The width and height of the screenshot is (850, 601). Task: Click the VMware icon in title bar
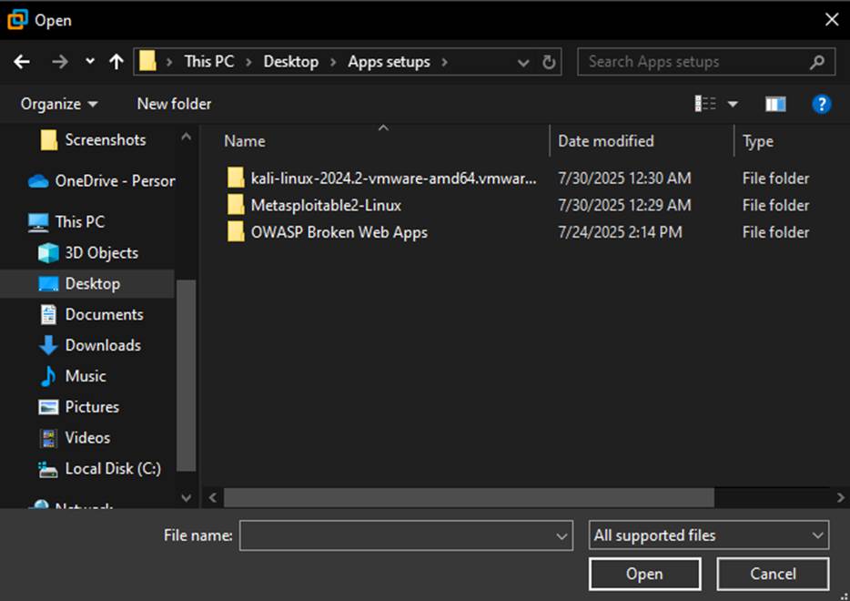[x=17, y=19]
